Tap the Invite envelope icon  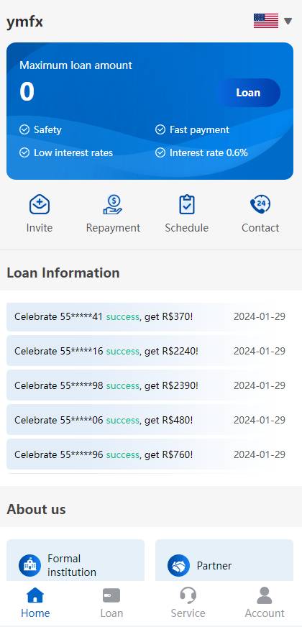(x=40, y=205)
